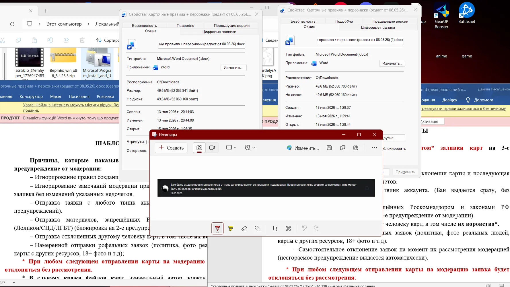Click the Copy icon in Explorer toolbar
Screen dimensions: 510x287
[18, 40]
